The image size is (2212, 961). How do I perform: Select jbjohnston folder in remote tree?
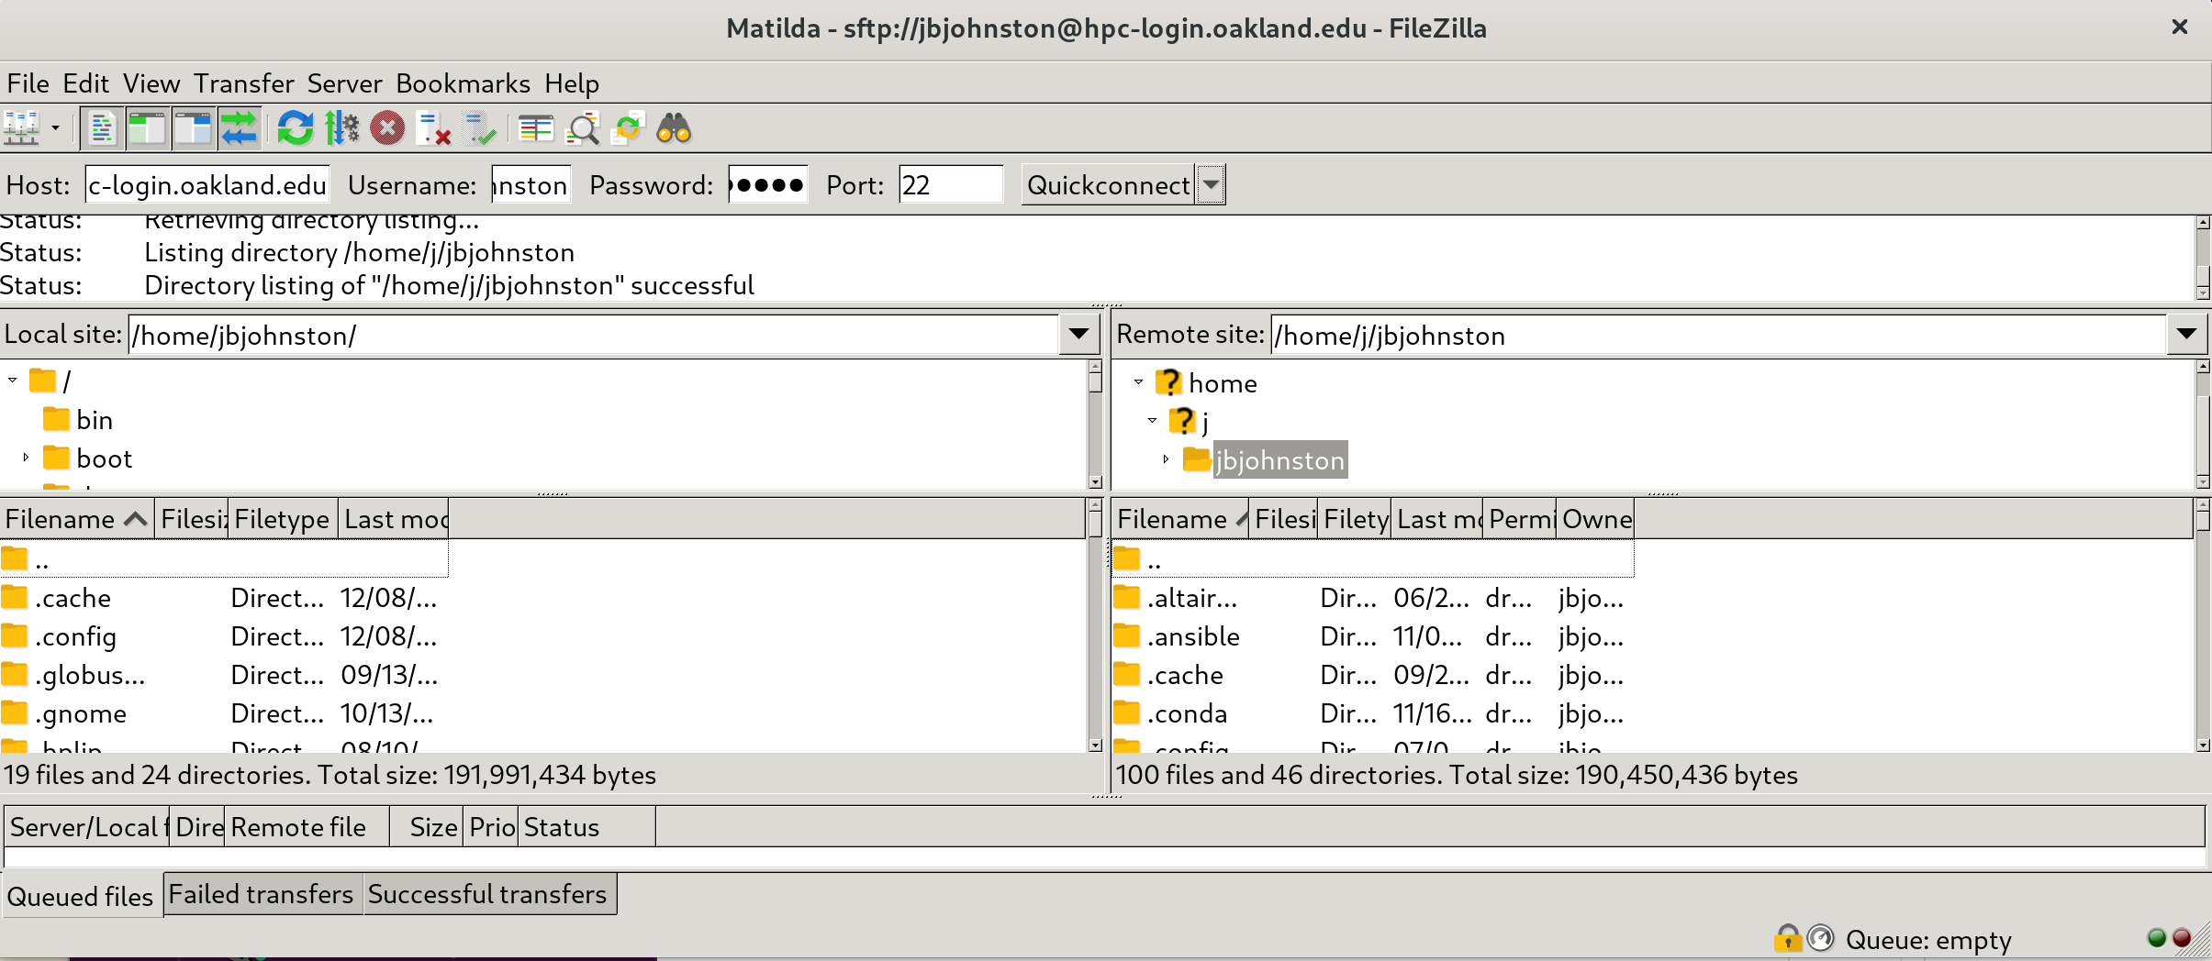pos(1279,460)
